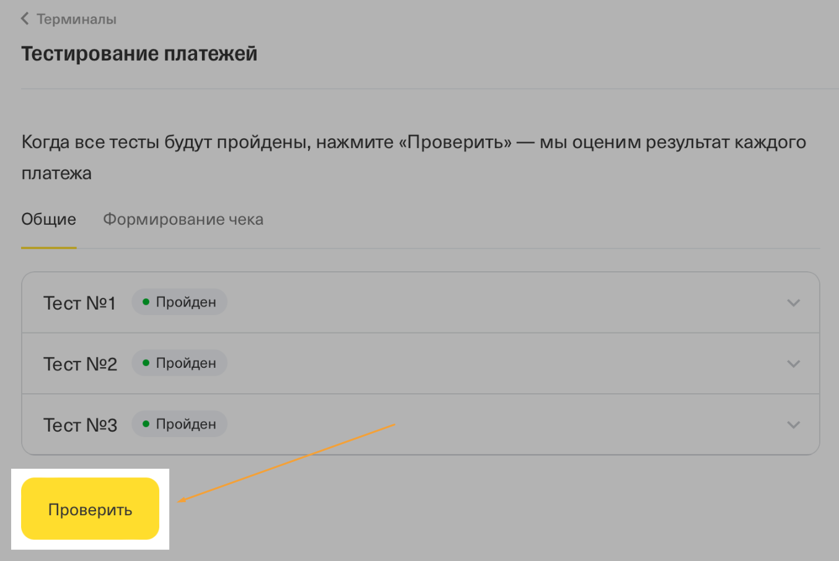This screenshot has height=561, width=839.
Task: Click the Пройден badge on Тест №3
Action: pos(180,424)
